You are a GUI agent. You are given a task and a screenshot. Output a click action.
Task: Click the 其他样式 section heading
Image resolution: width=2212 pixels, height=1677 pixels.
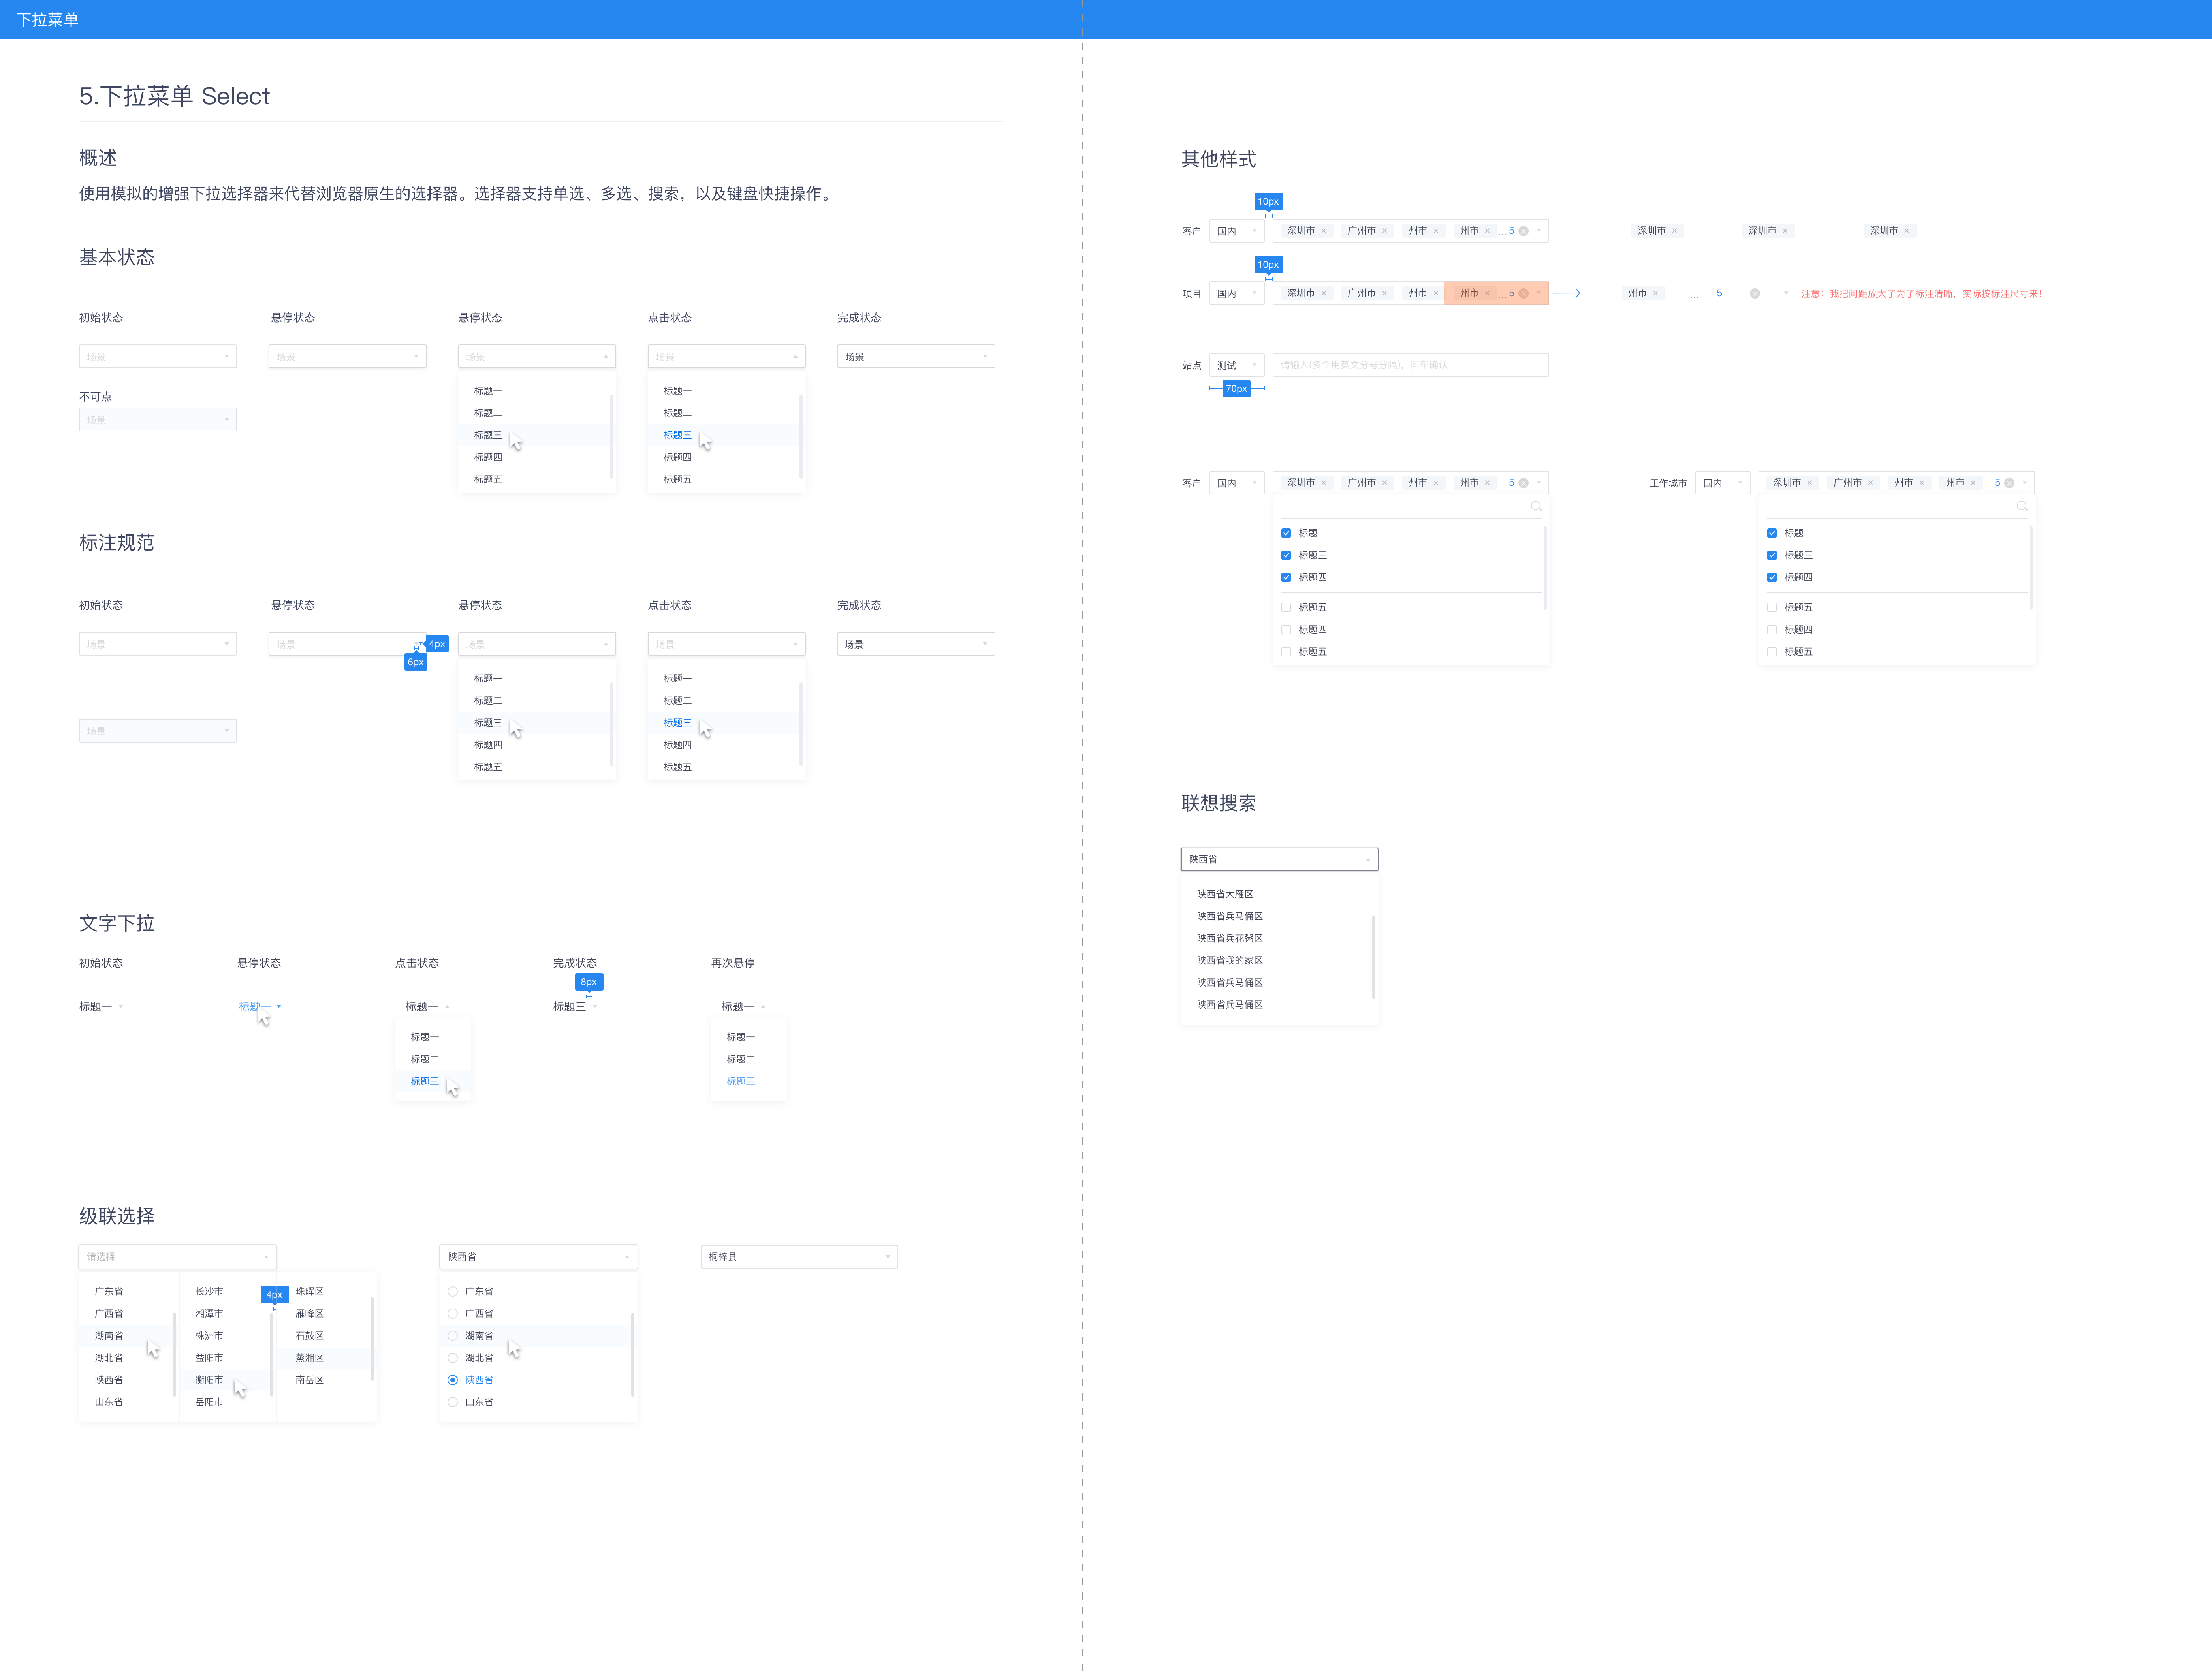coord(1218,159)
